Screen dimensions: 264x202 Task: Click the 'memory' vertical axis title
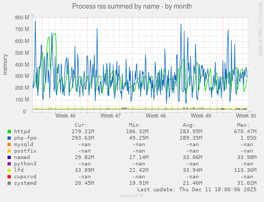tap(5, 64)
